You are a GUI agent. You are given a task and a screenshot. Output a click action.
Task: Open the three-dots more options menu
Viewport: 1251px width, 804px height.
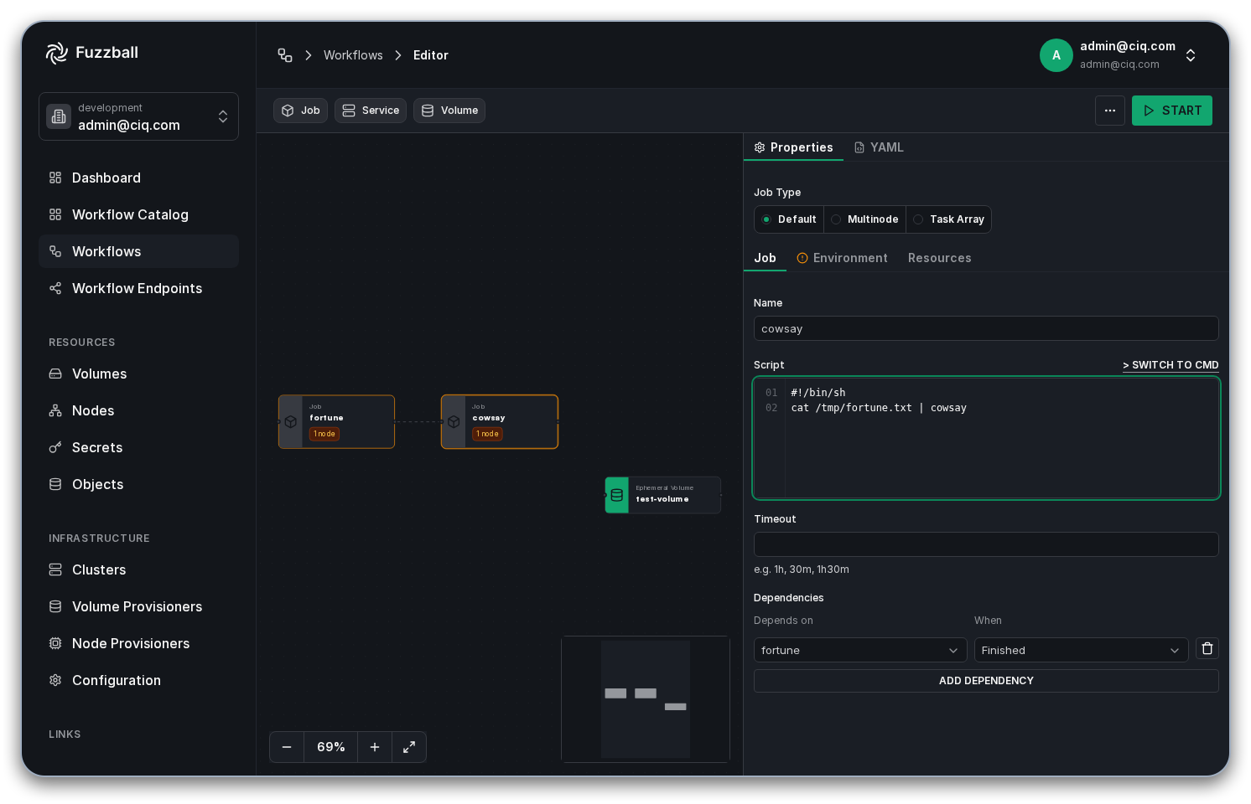[1109, 111]
